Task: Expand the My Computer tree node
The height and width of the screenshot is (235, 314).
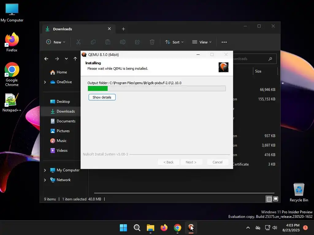Action: click(45, 170)
